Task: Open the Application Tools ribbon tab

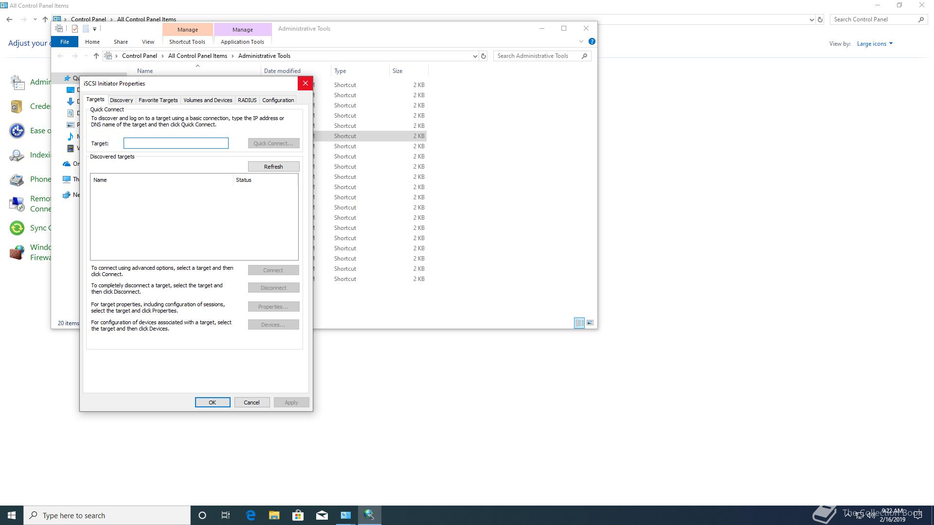Action: (x=242, y=42)
